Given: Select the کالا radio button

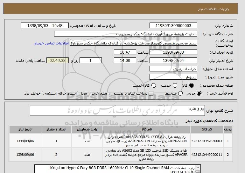Looking at the screenshot, I should click(192, 85).
